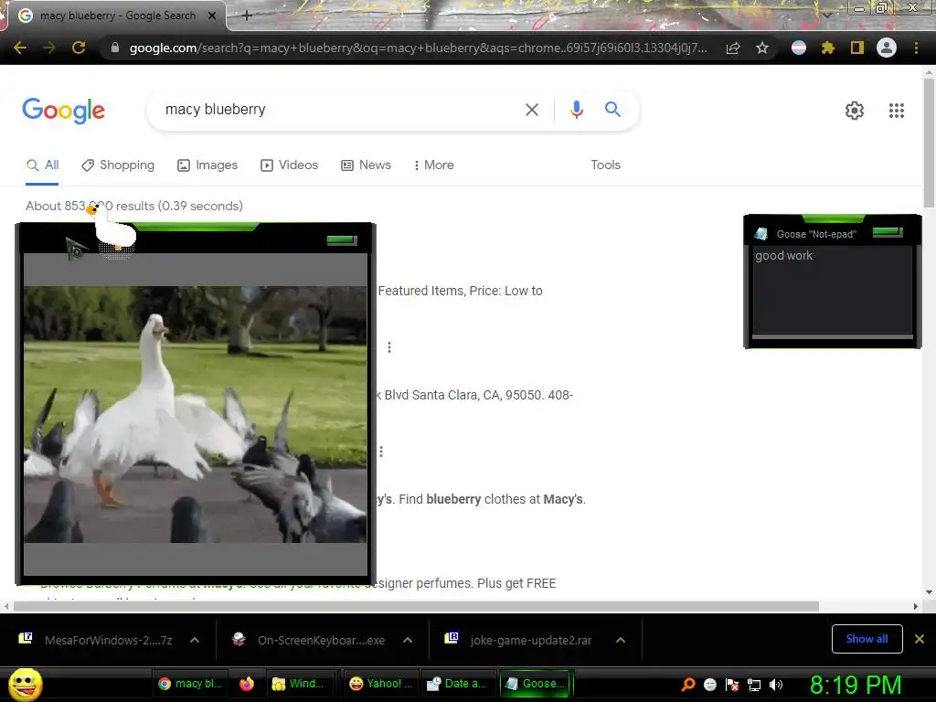The width and height of the screenshot is (936, 702).
Task: Open the striped-circle extension icon
Action: click(x=799, y=48)
